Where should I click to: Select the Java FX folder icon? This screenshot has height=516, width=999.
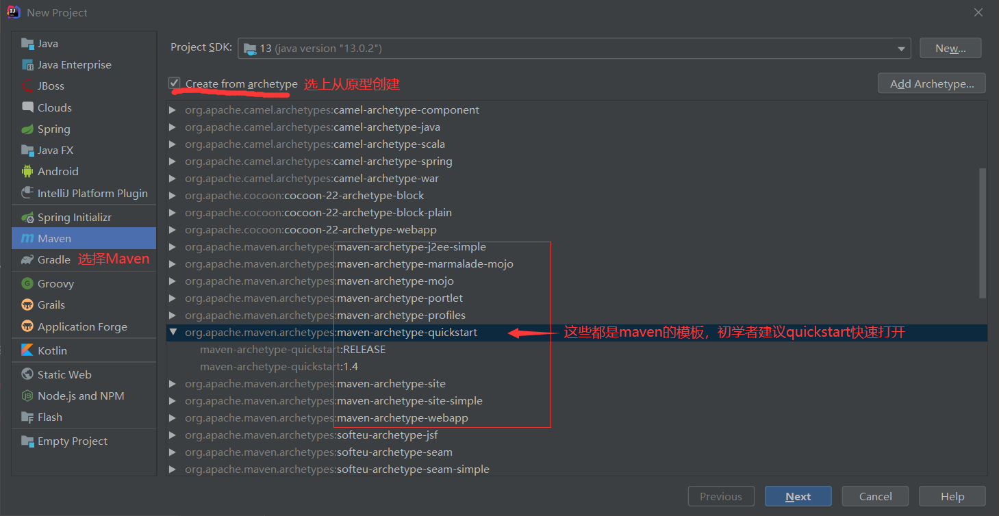pyautogui.click(x=27, y=151)
